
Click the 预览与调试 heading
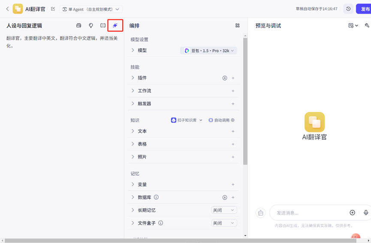(268, 26)
